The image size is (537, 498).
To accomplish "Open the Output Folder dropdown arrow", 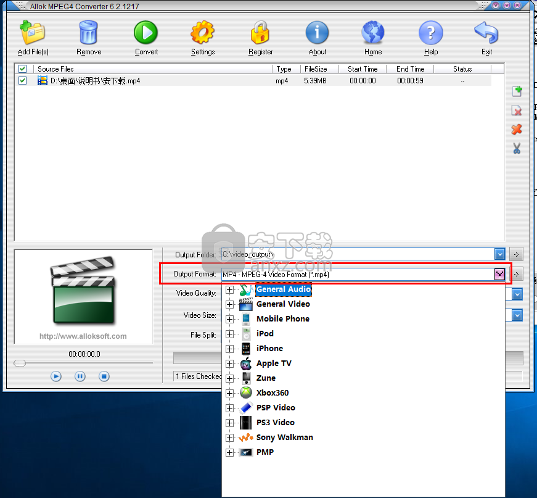I will coord(499,254).
